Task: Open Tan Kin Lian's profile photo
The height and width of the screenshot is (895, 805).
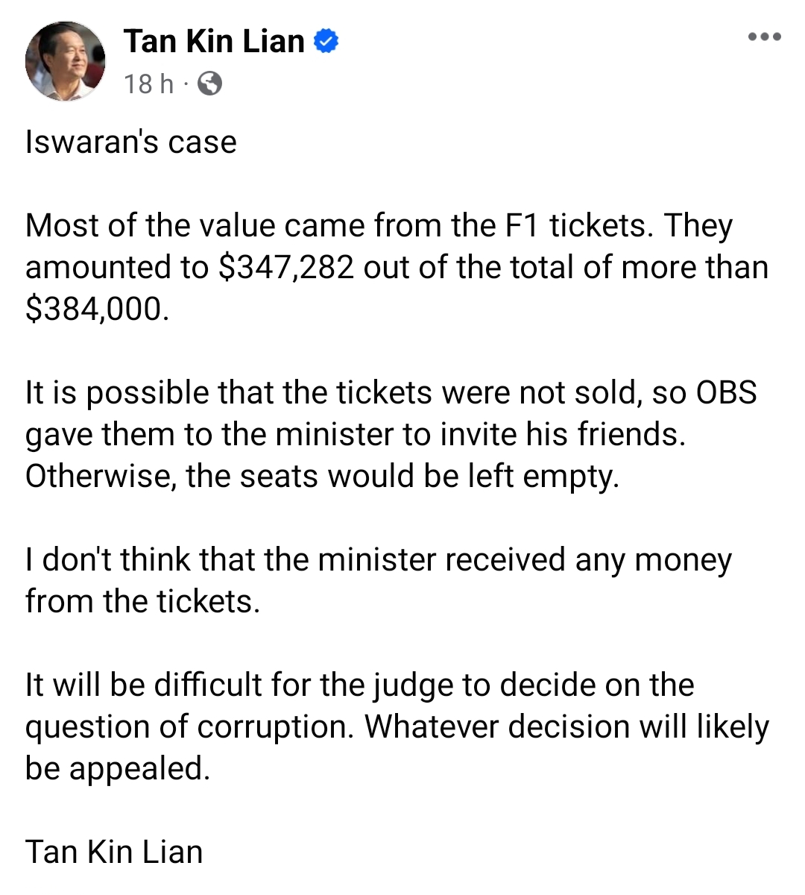Action: pyautogui.click(x=66, y=60)
